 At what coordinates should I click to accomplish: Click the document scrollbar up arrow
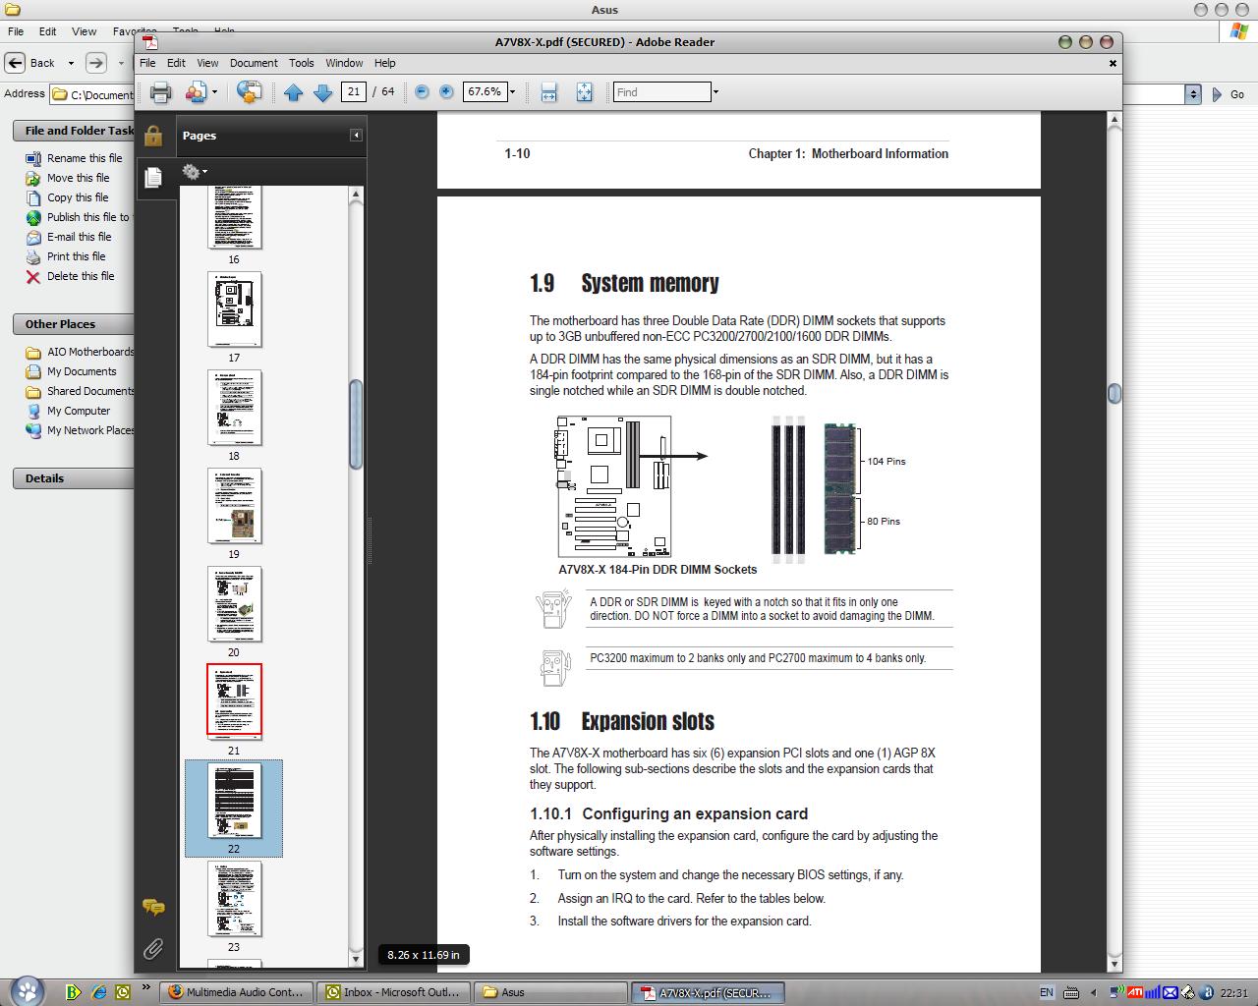[x=1114, y=121]
